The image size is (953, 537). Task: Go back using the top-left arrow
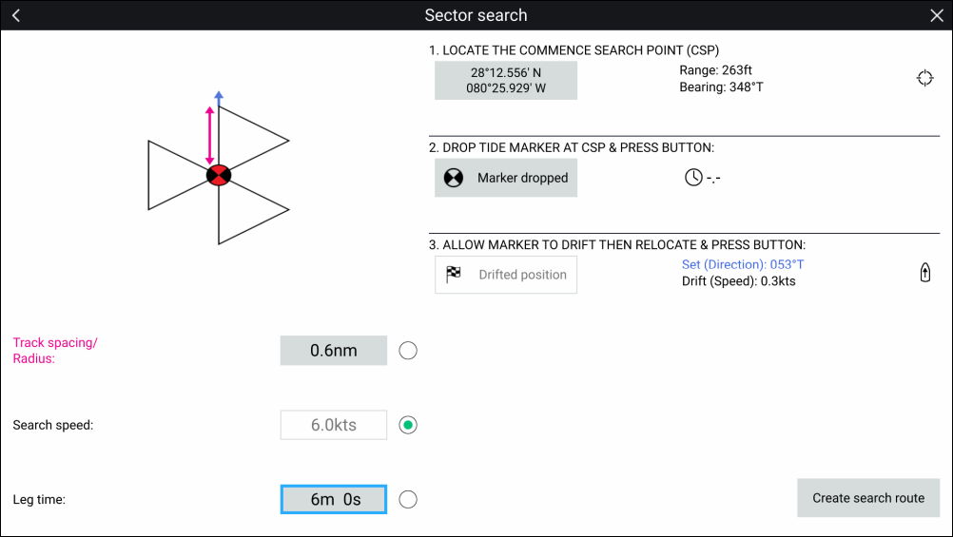pos(16,15)
